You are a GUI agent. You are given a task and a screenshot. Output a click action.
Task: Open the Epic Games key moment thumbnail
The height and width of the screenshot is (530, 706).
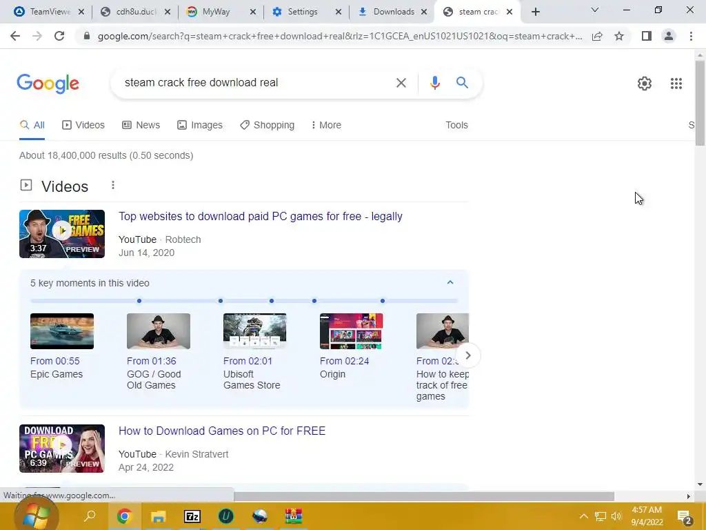pyautogui.click(x=62, y=331)
